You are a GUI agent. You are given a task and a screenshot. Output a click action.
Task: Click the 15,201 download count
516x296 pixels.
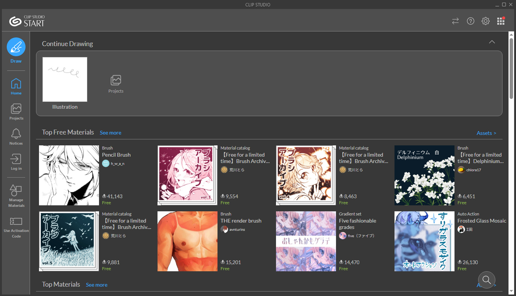[233, 262]
